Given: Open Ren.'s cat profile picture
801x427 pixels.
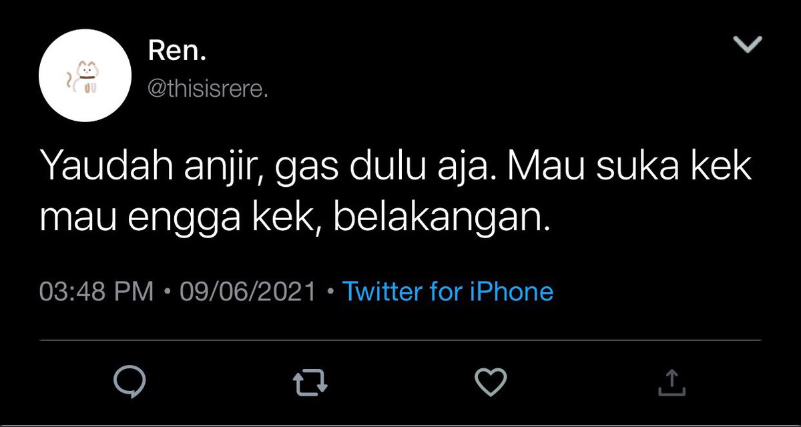Looking at the screenshot, I should coord(85,75).
